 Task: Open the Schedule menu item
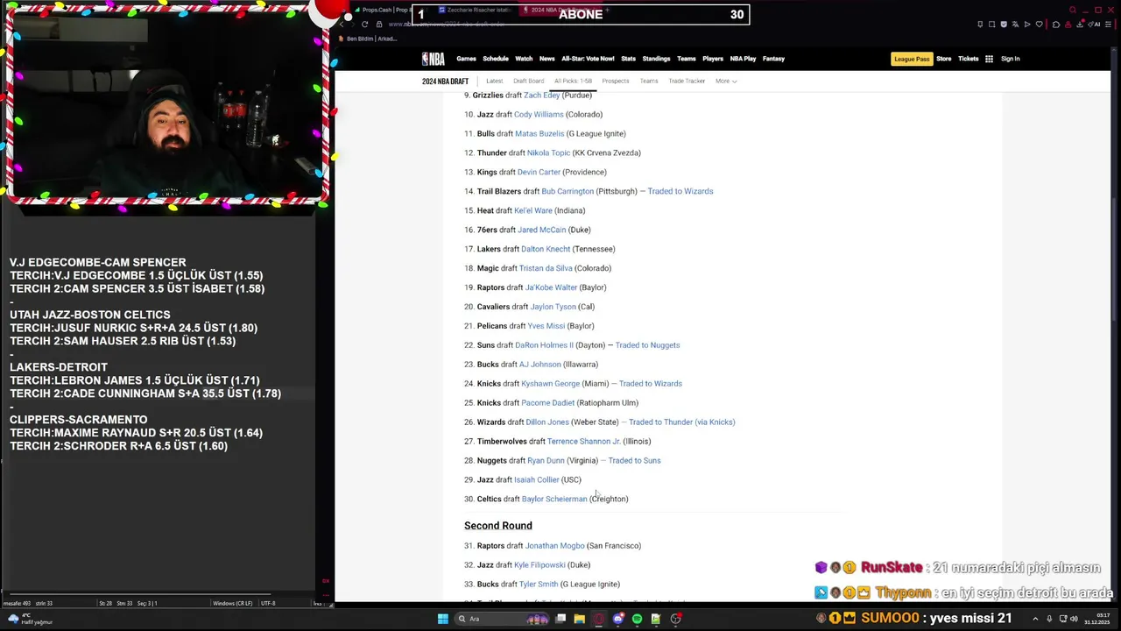(496, 59)
